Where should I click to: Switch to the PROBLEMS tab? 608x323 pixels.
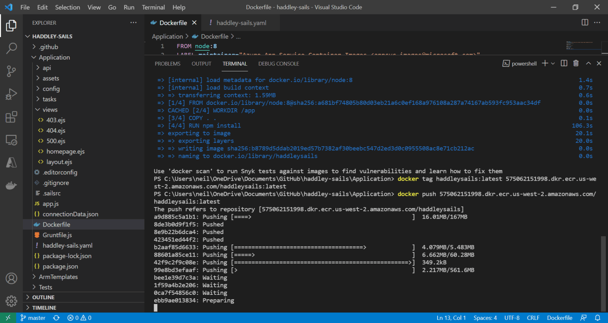pyautogui.click(x=167, y=64)
